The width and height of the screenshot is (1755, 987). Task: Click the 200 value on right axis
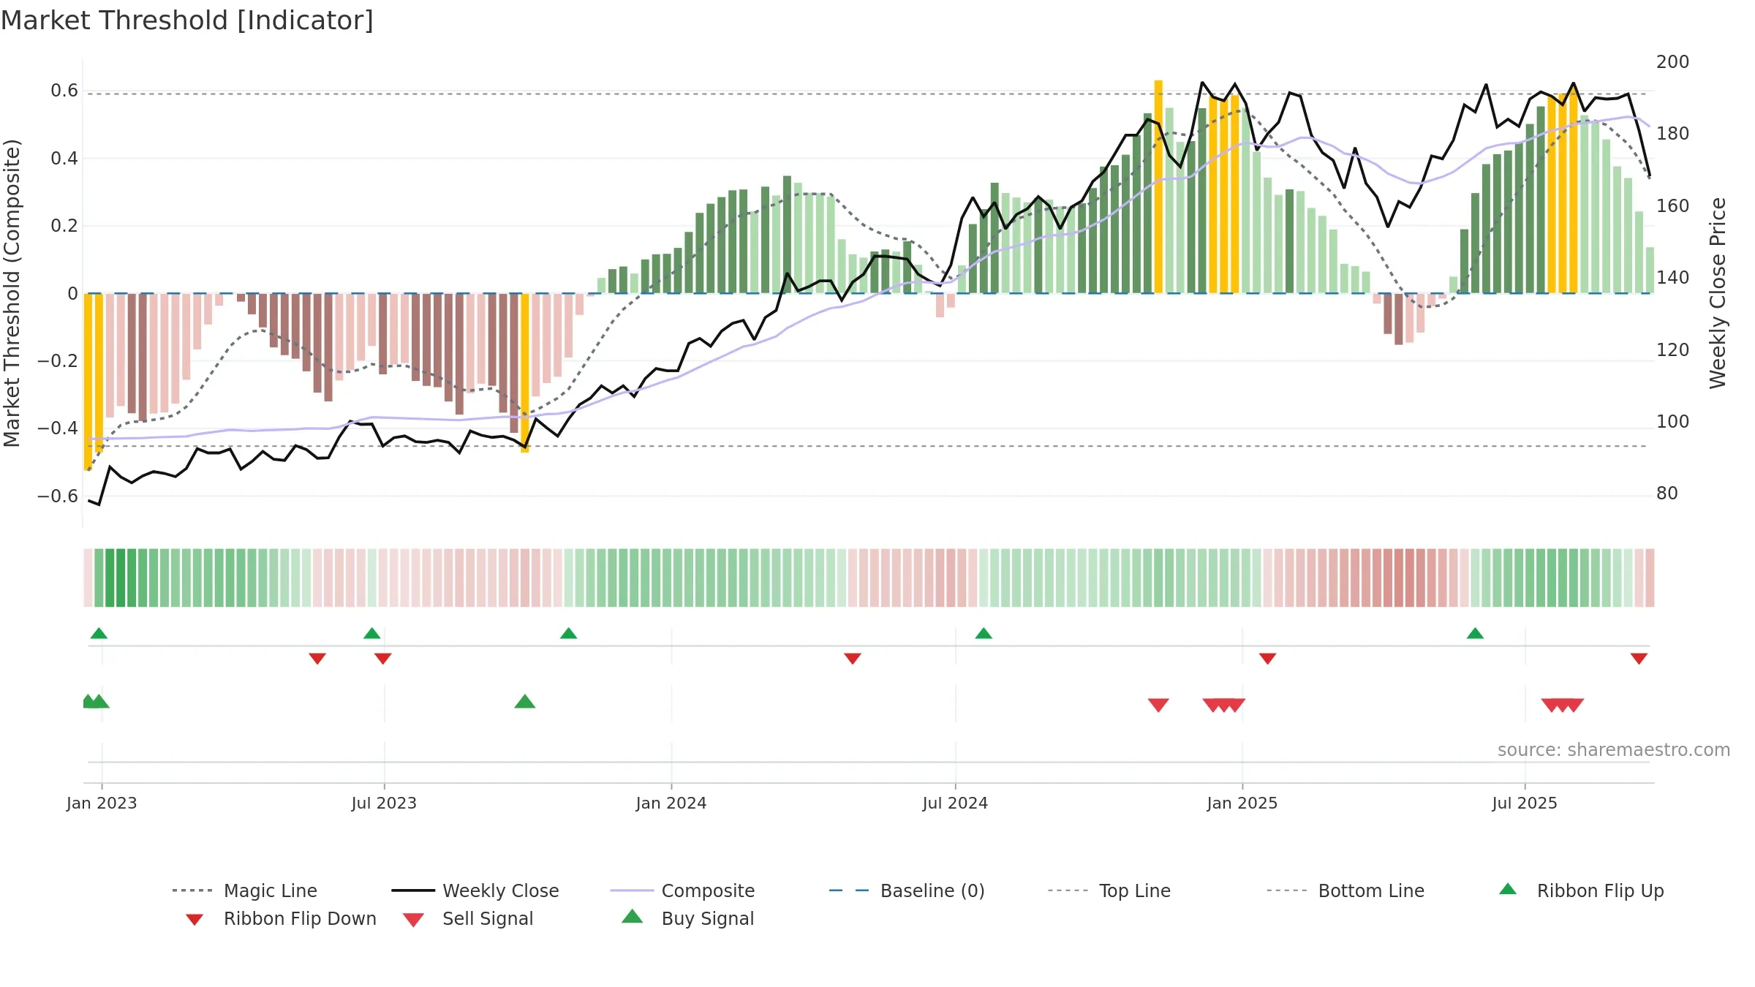[x=1672, y=62]
